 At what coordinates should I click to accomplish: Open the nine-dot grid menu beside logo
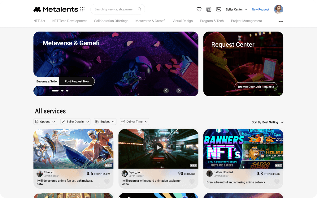82,9
